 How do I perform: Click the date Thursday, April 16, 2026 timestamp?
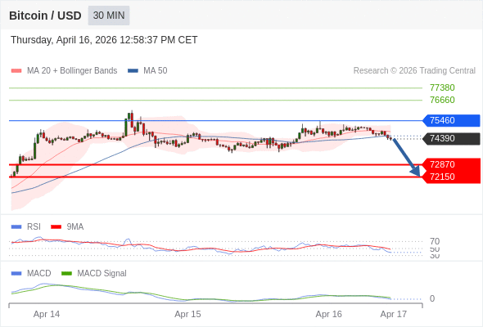pos(104,40)
